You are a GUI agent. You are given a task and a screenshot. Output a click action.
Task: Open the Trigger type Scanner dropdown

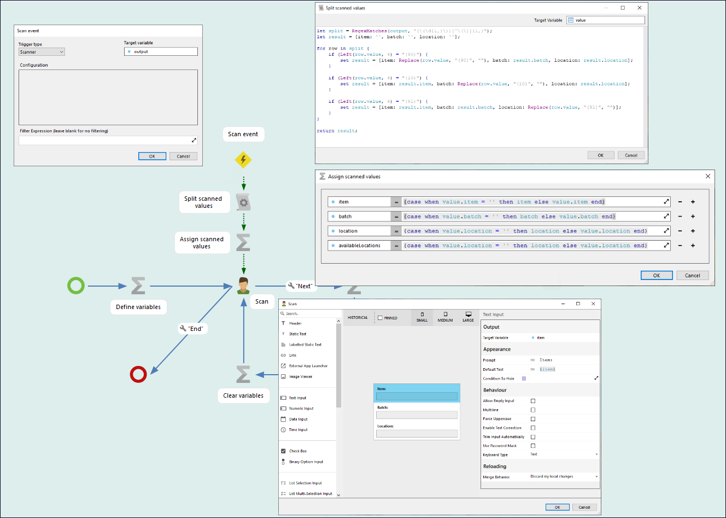(x=42, y=52)
